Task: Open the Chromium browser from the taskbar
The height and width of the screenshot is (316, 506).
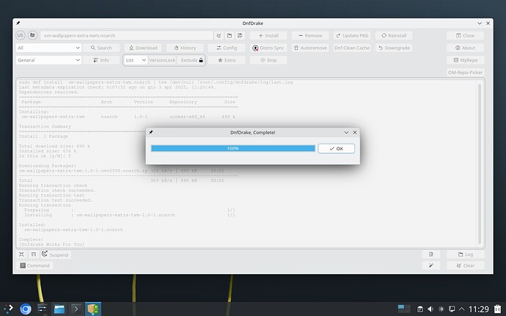Action: (x=26, y=309)
